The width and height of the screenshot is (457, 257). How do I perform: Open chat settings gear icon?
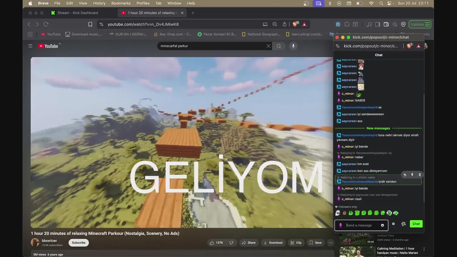pos(393,224)
